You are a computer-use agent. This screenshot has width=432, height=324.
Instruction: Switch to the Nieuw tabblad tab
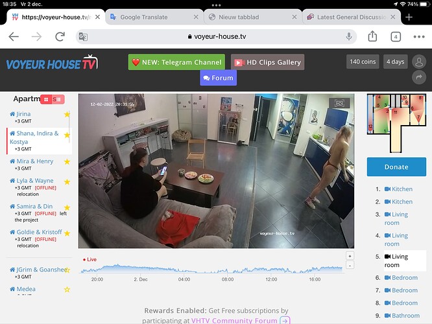[x=252, y=17]
